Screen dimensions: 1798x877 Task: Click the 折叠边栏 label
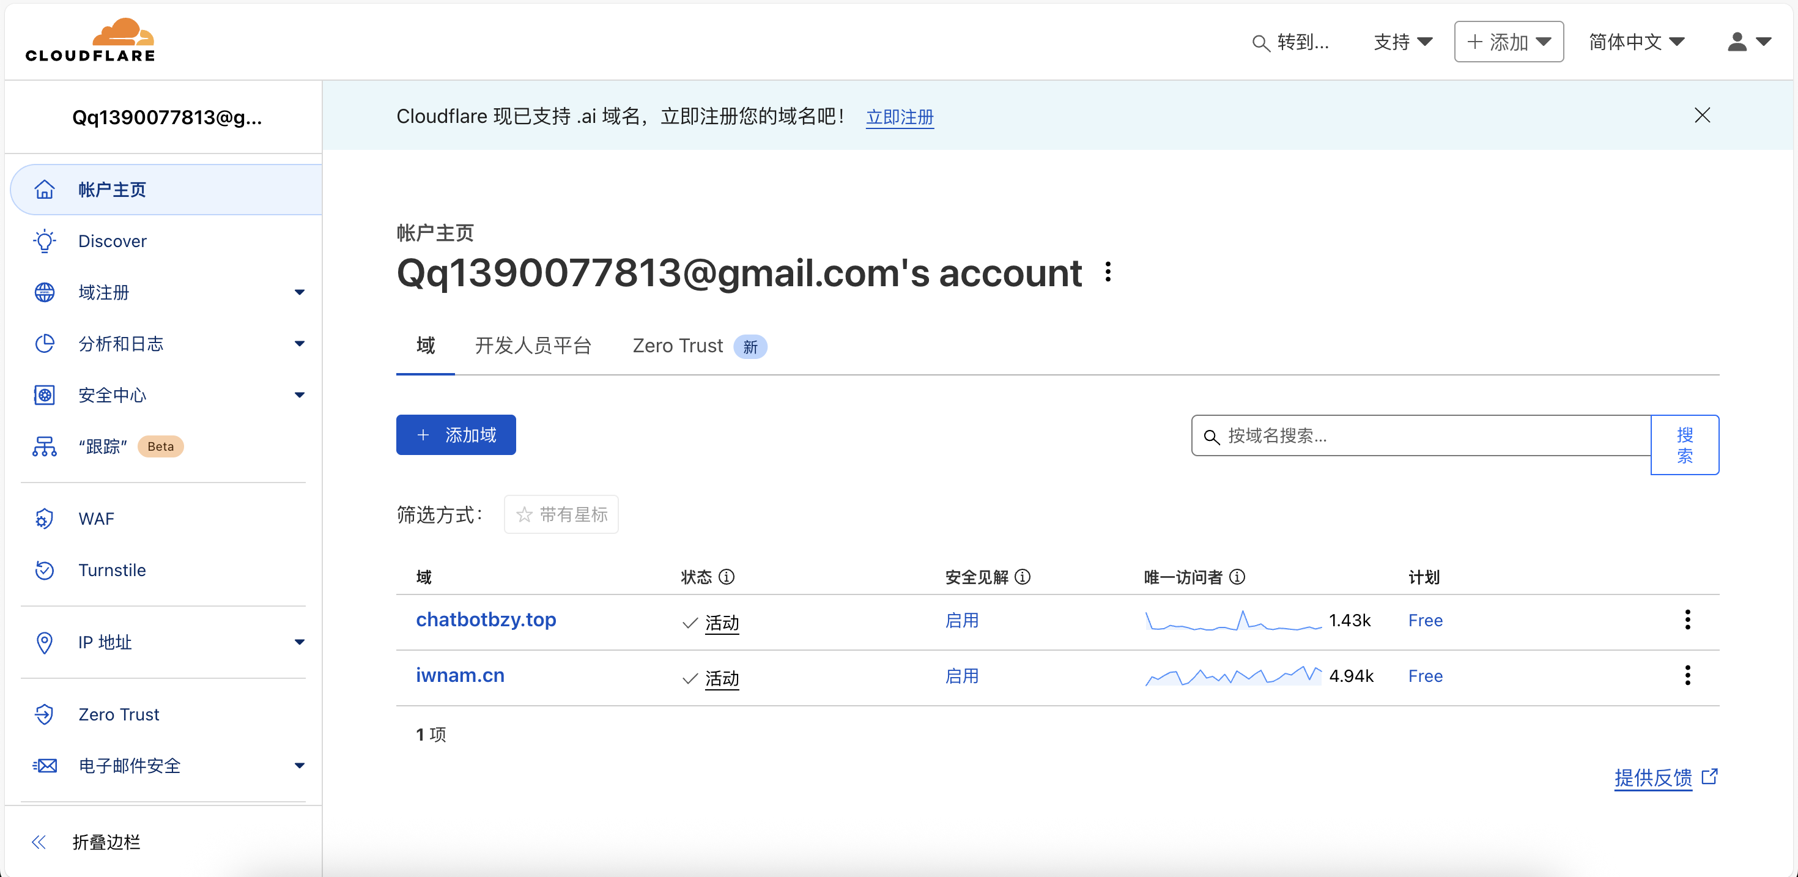(x=106, y=842)
